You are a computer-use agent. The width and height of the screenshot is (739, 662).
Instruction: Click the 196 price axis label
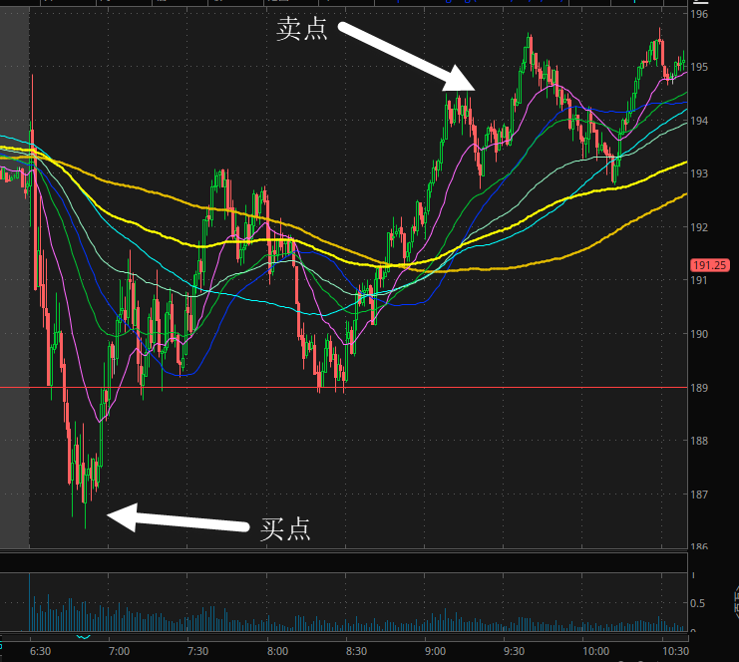coord(699,14)
